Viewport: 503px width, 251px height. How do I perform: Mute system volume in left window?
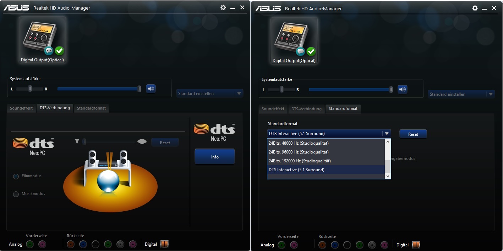click(151, 89)
